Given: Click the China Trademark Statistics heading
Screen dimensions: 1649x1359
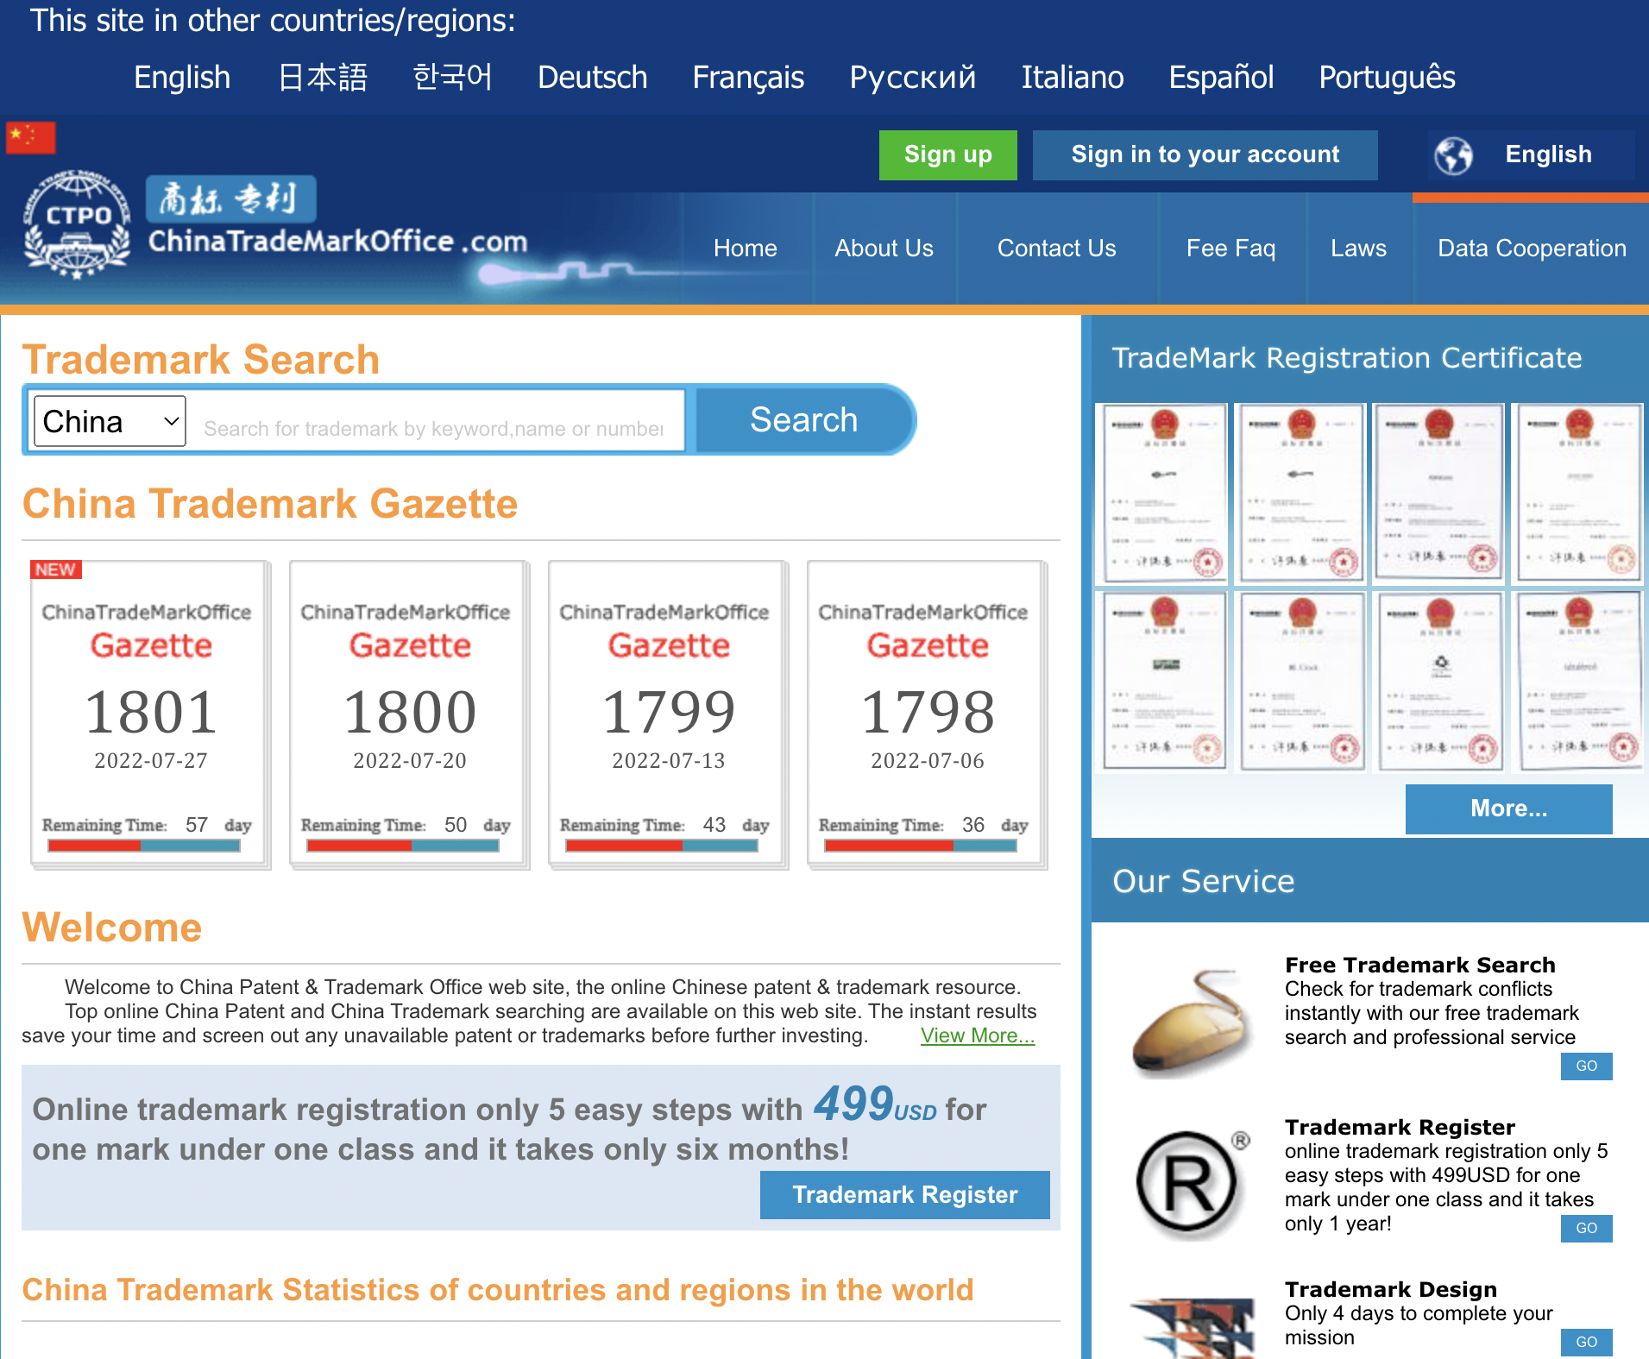Looking at the screenshot, I should [498, 1290].
